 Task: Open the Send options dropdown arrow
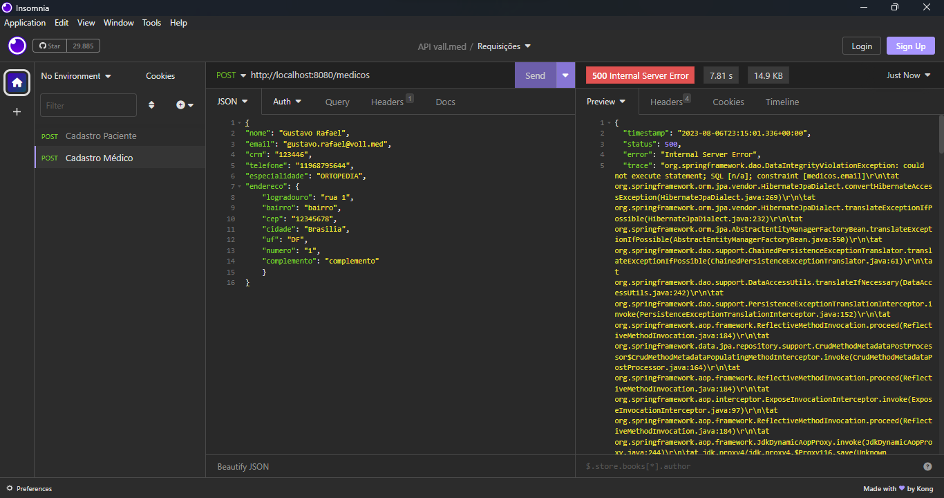(566, 75)
